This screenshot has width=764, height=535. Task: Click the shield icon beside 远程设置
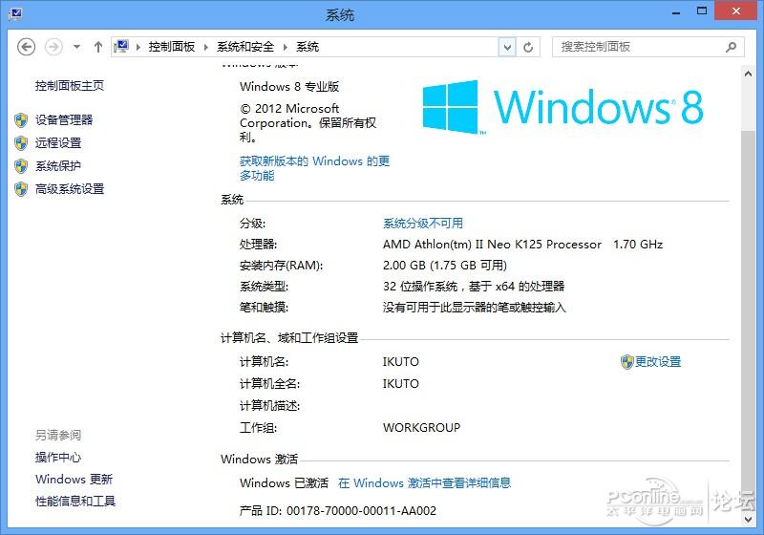point(21,142)
